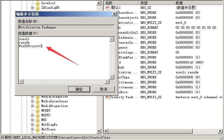This screenshot has width=224, height=140.
Task: Select the hivelist tree item
Action: click(x=48, y=3)
